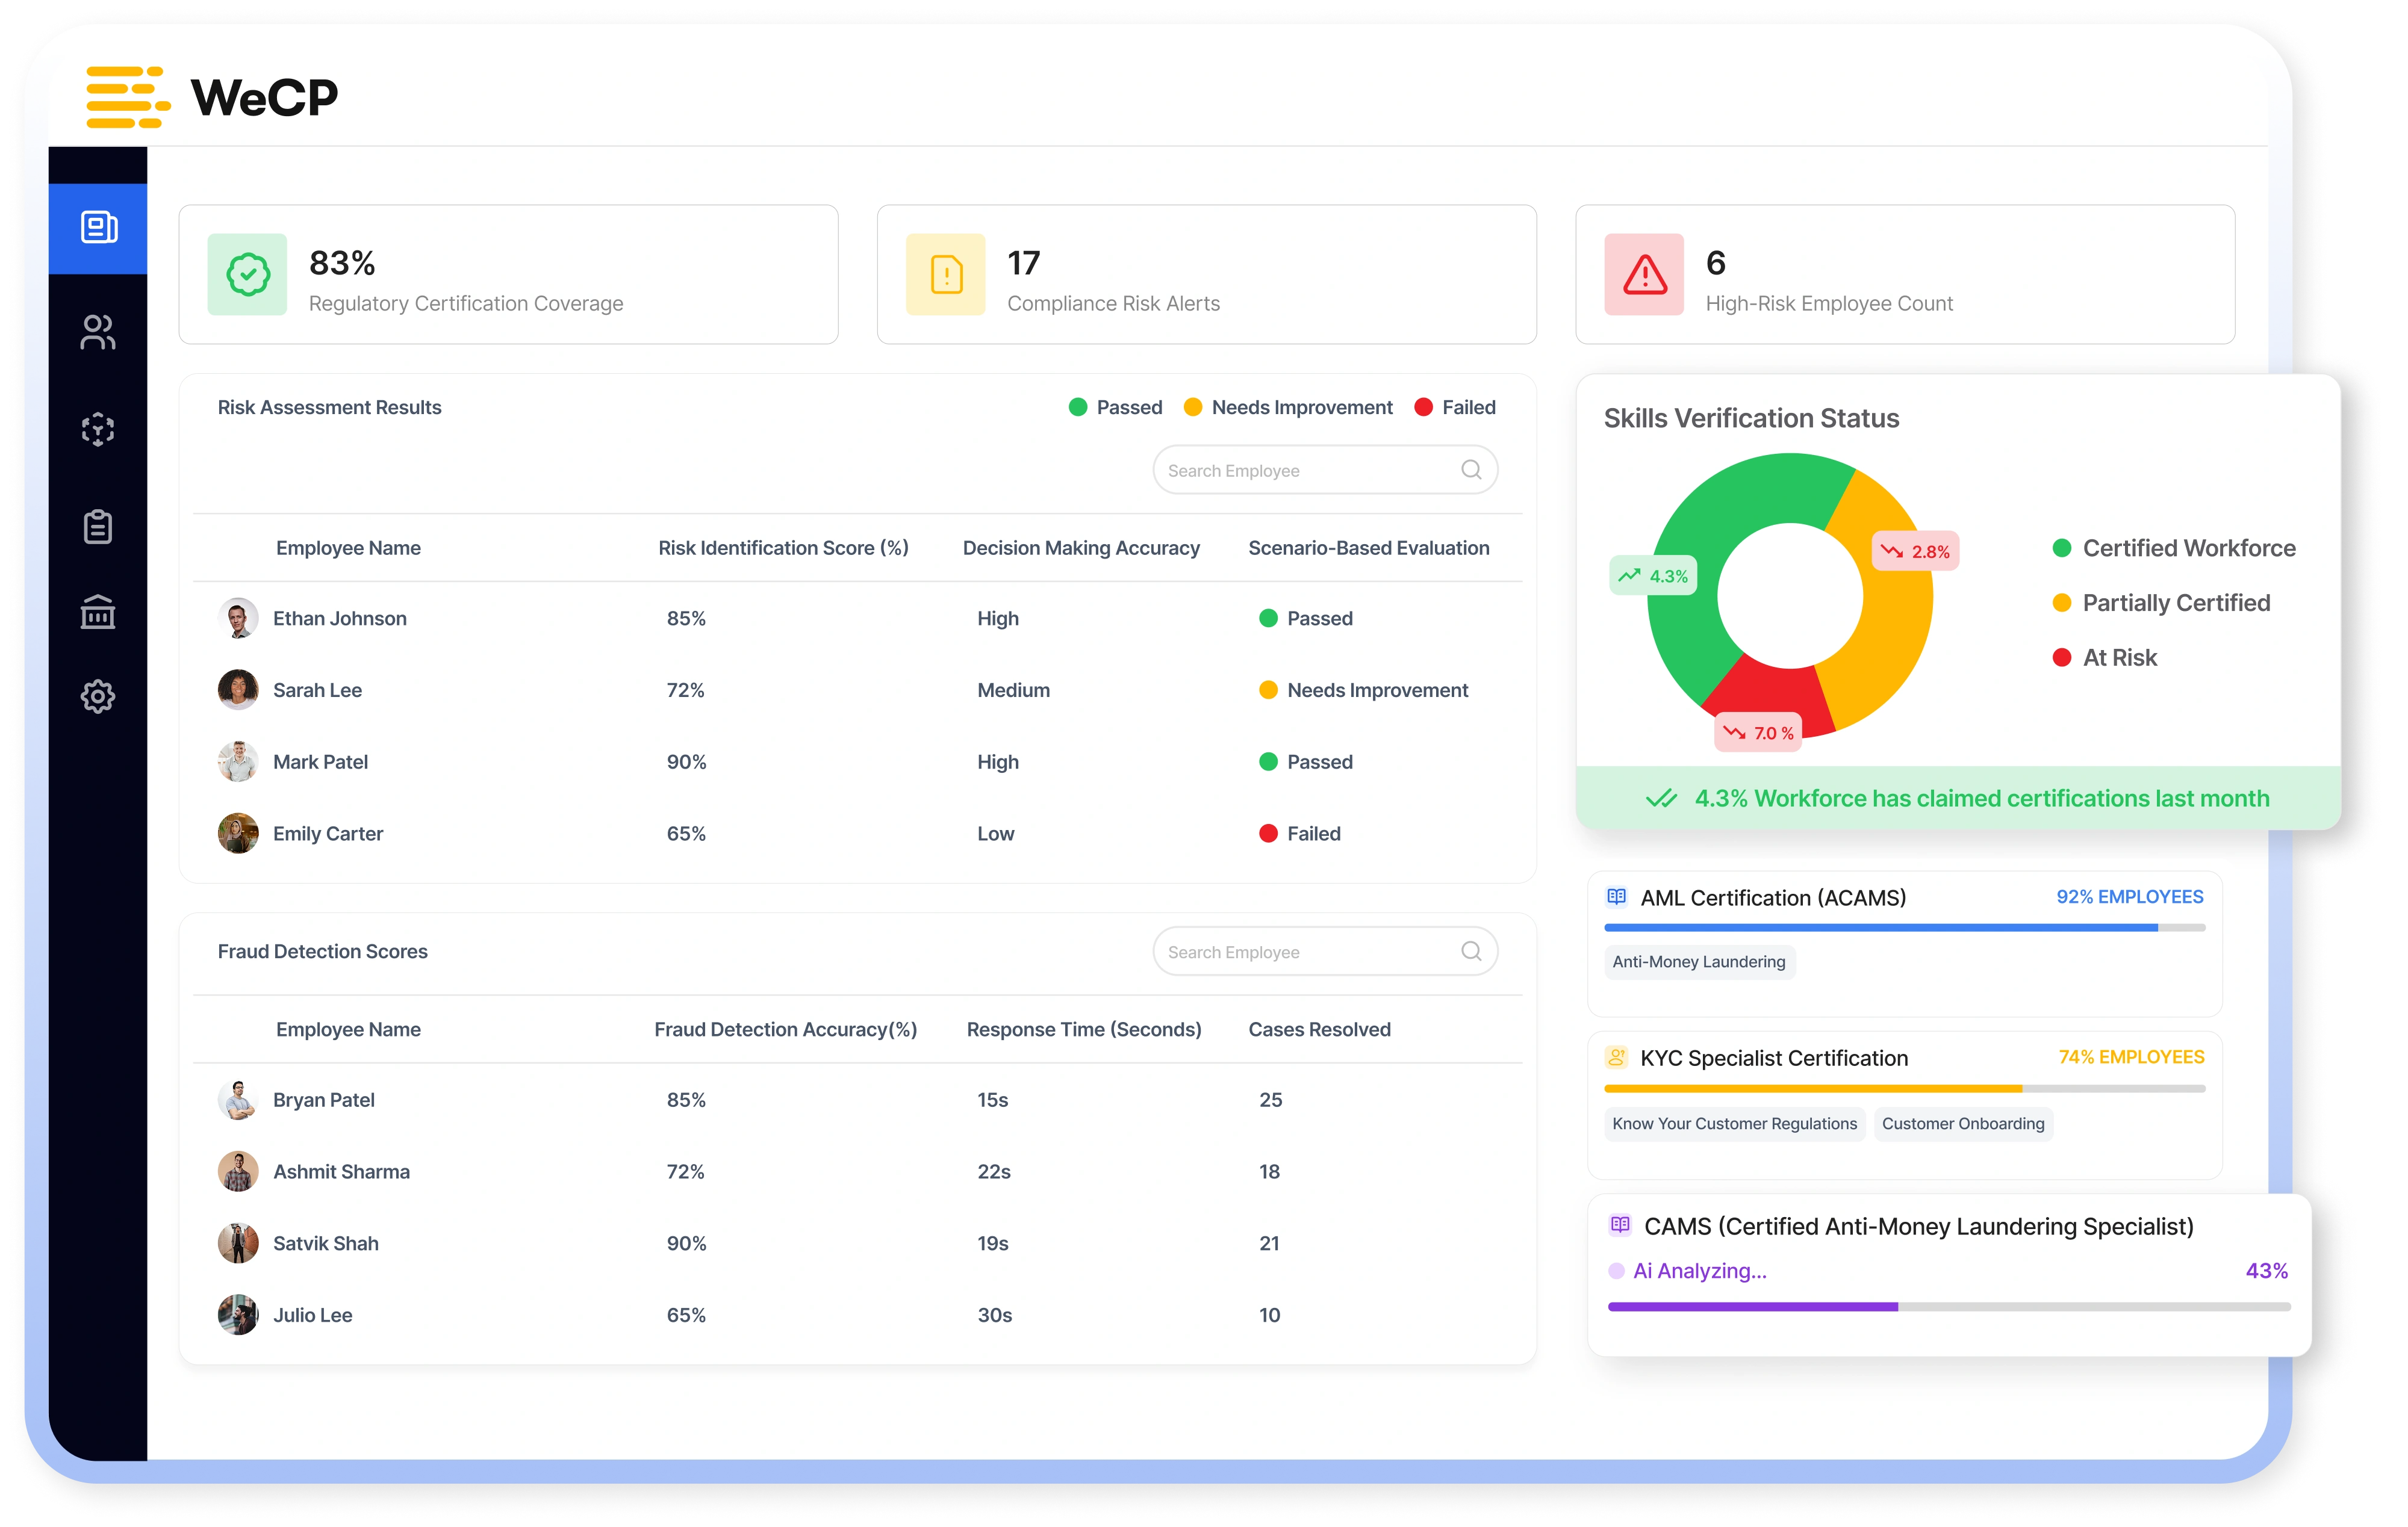Click the green certification badge icon
2408x1527 pixels.
pos(248,274)
